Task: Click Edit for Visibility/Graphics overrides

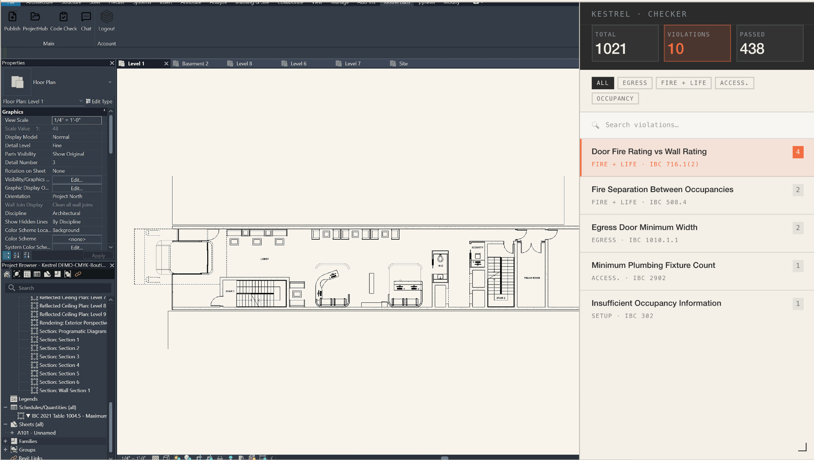Action: [x=77, y=180]
